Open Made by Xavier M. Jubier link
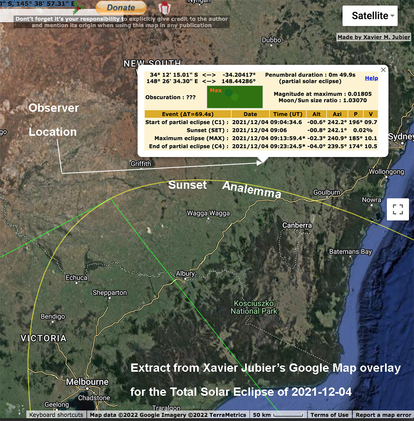The width and height of the screenshot is (414, 421). tap(374, 37)
